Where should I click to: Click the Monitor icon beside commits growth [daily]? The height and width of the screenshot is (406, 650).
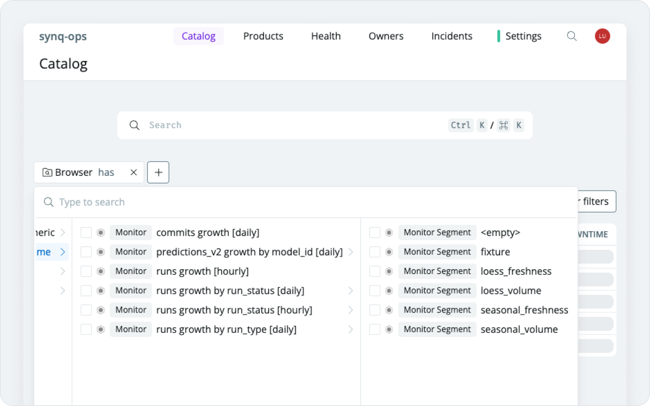tap(100, 232)
